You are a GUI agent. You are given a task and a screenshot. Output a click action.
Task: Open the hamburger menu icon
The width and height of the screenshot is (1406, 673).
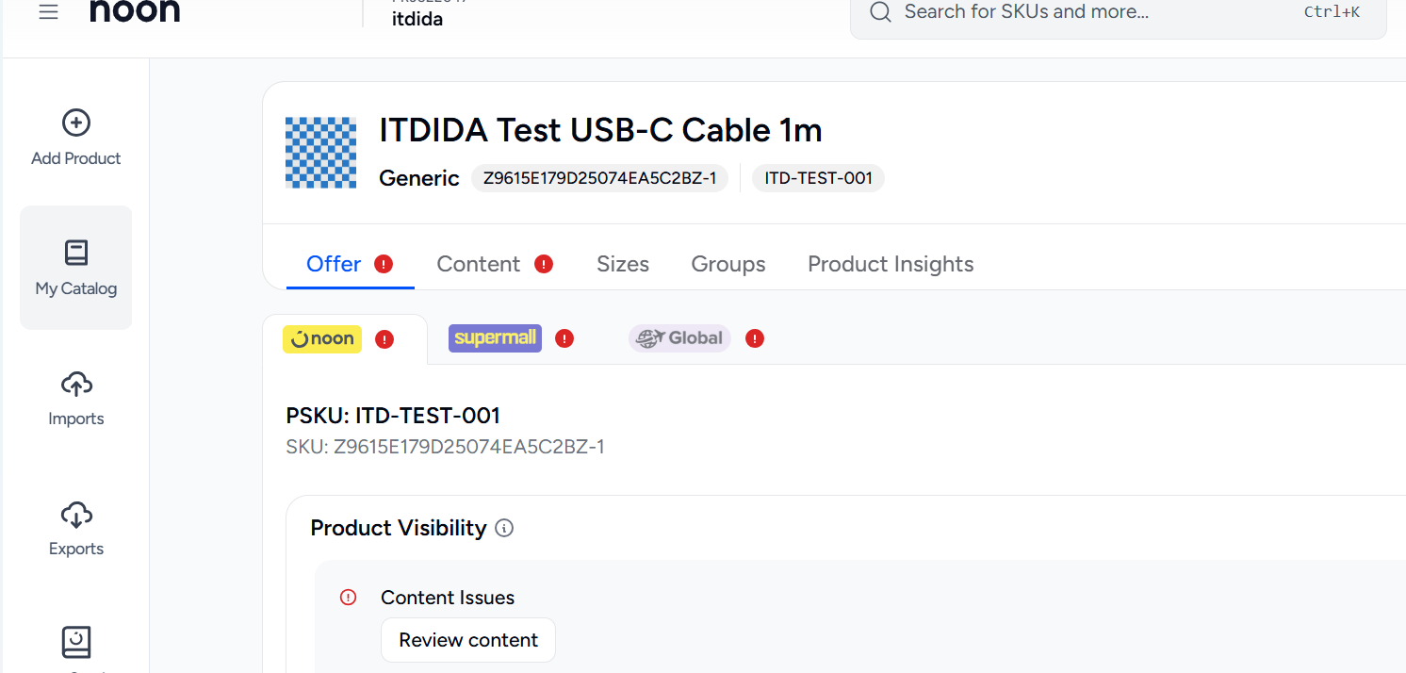point(48,12)
